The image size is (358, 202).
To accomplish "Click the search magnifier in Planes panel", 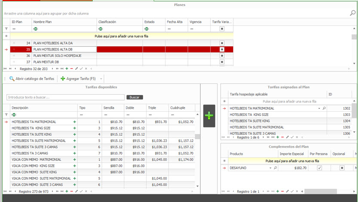I will [353, 13].
